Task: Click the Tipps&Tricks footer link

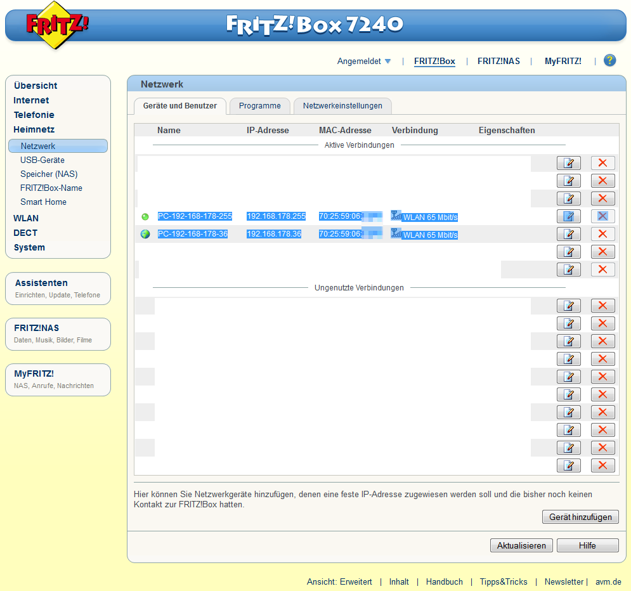Action: 504,581
